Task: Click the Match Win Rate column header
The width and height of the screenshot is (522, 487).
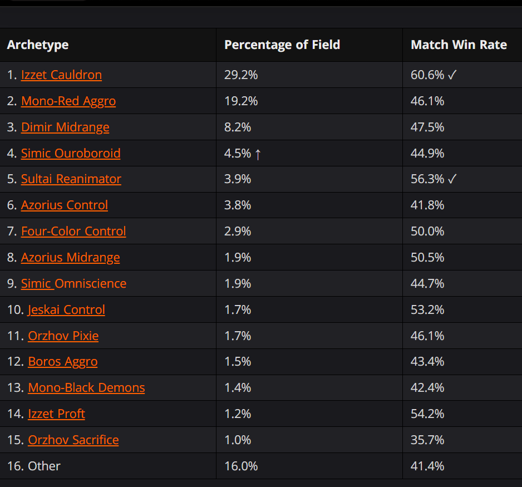Action: tap(459, 45)
